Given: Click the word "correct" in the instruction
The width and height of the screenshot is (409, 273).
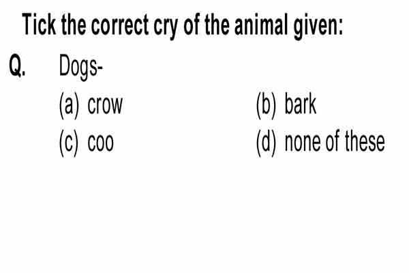Looking at the screenshot, I should (120, 25).
